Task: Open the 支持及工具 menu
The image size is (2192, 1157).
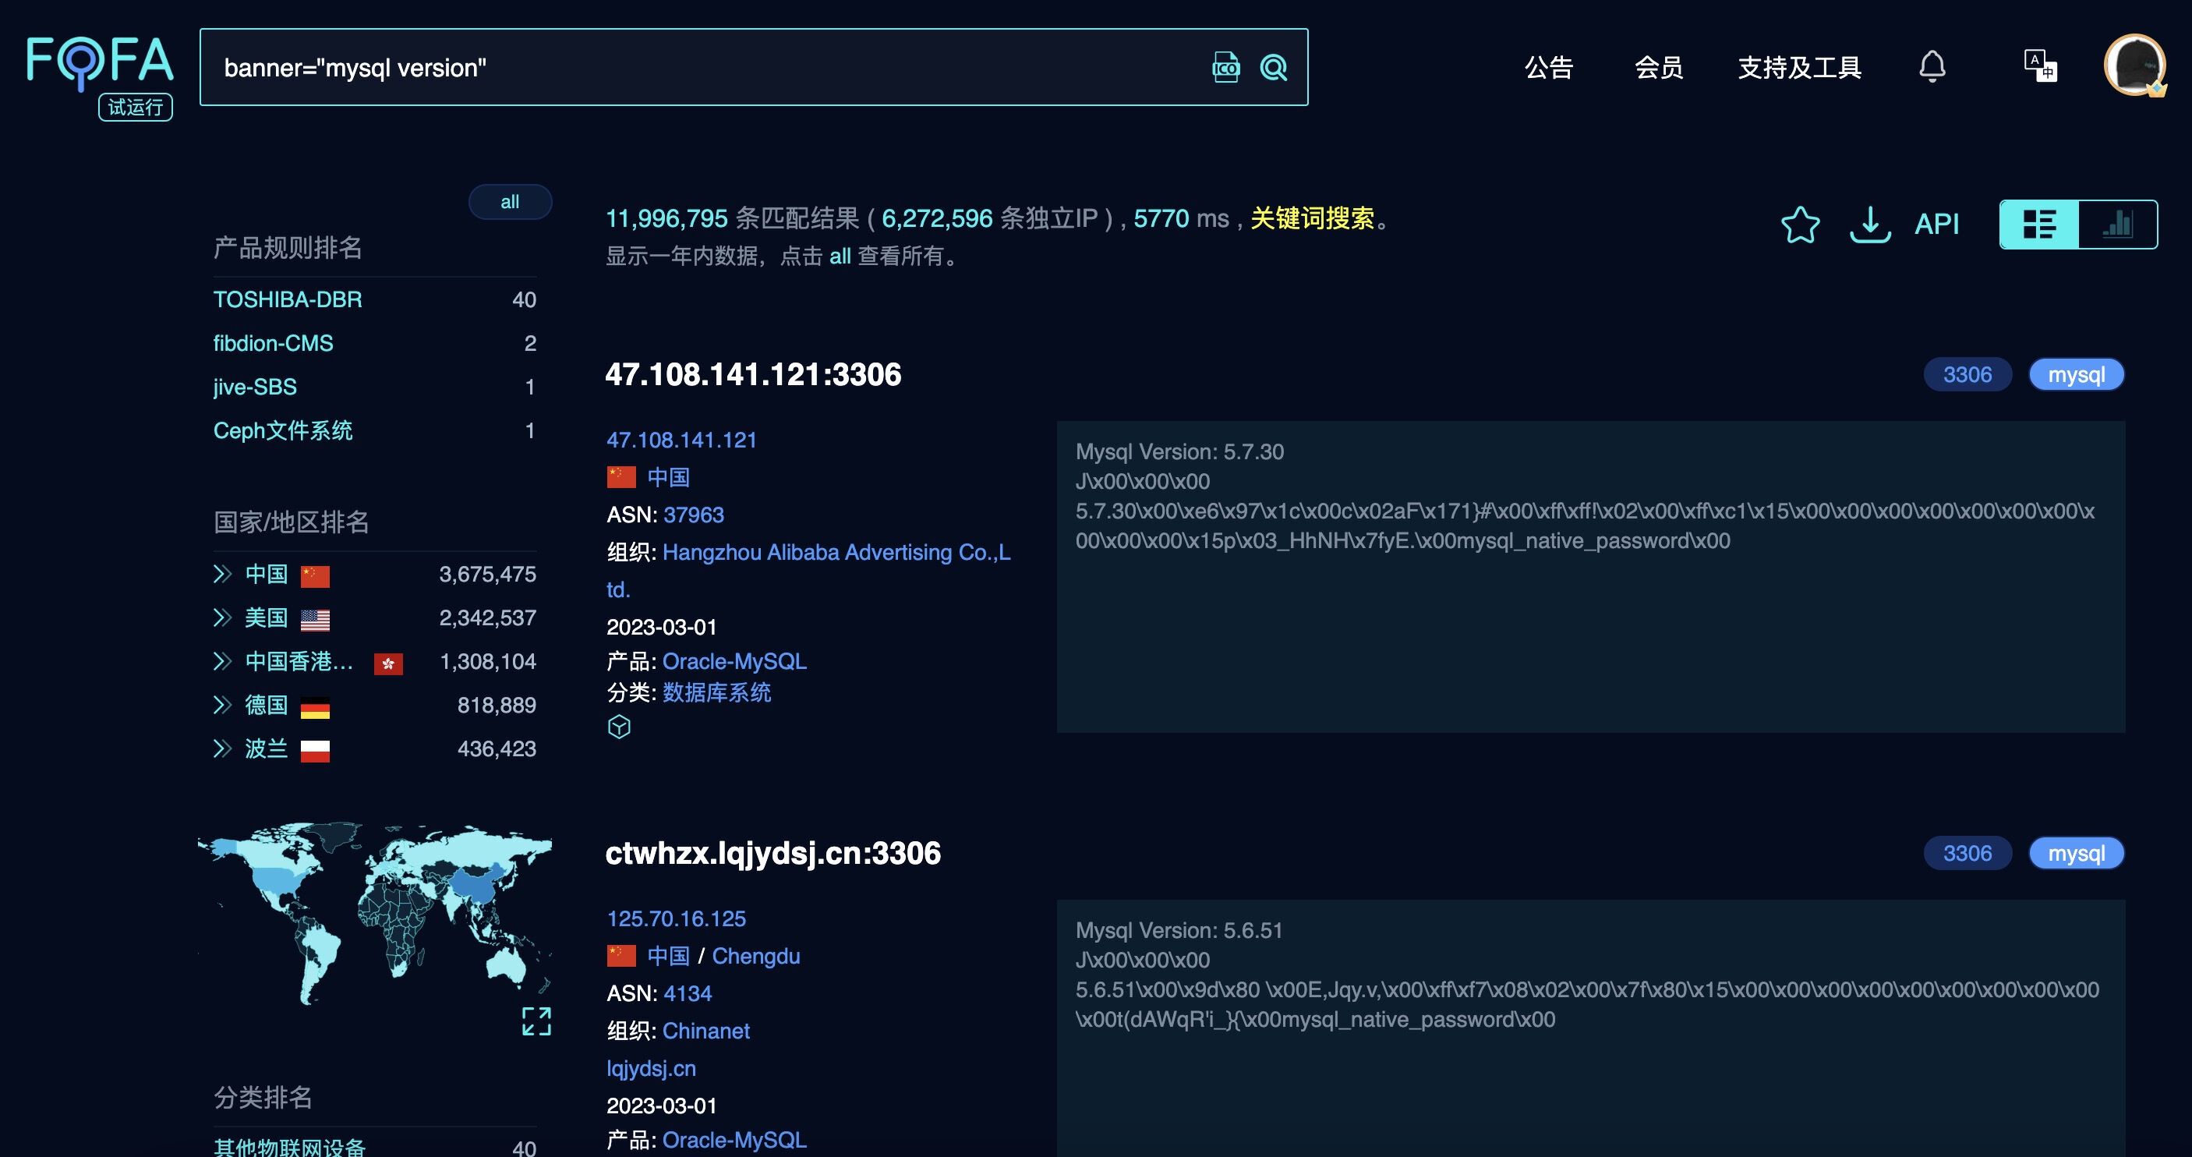Action: (x=1799, y=67)
